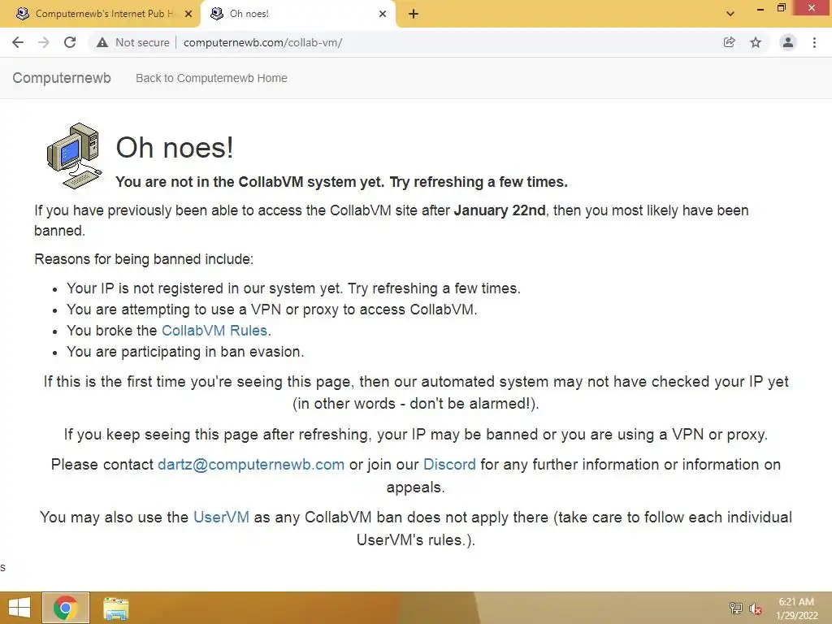Select the Oh noes! tab

pos(297,14)
